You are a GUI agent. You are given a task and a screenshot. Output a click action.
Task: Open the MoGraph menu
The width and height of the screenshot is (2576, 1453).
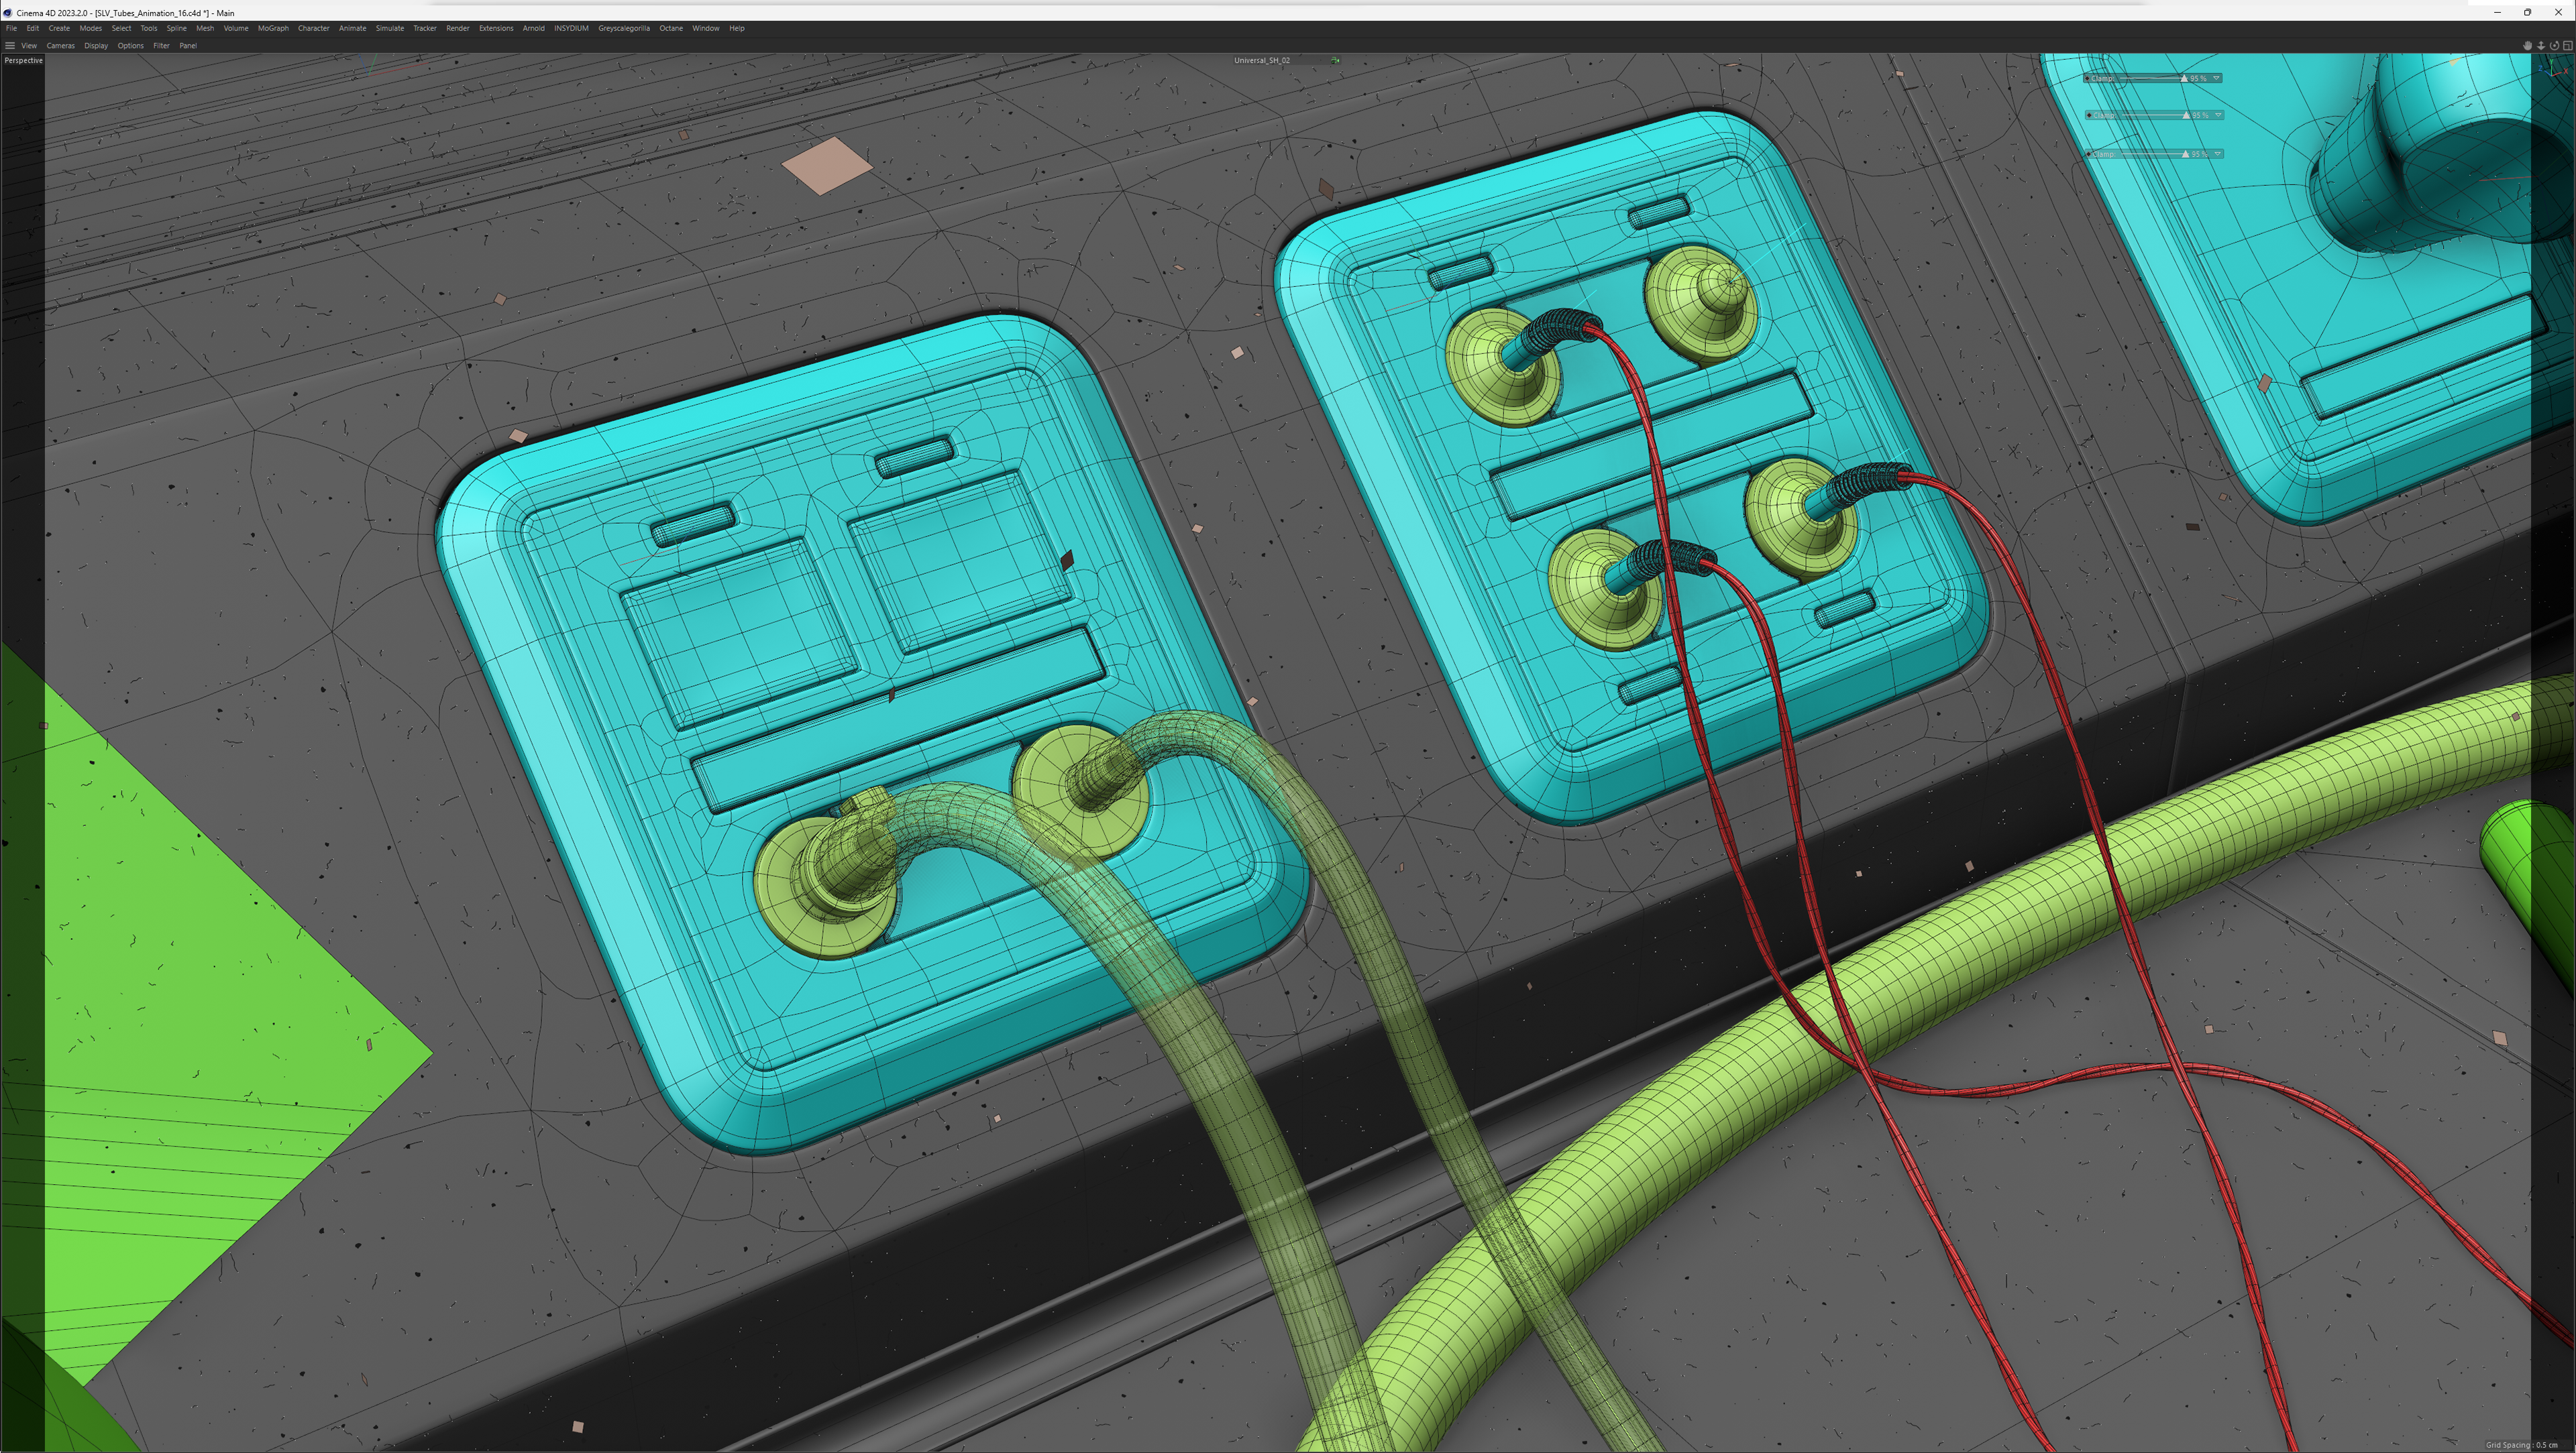pos(273,28)
